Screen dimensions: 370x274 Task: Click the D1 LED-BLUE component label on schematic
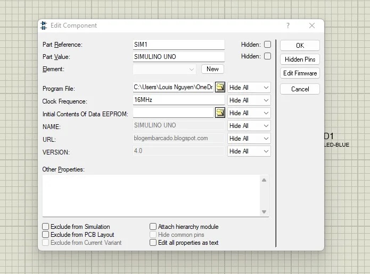click(x=336, y=140)
